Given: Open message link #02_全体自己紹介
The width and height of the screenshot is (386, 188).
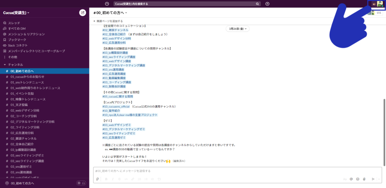Looking at the screenshot, I should [x=114, y=34].
